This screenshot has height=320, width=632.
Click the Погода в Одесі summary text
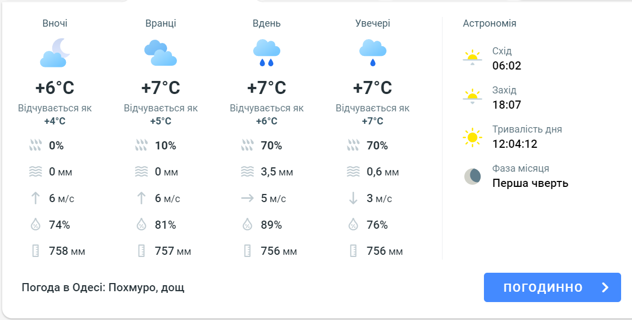pos(103,287)
